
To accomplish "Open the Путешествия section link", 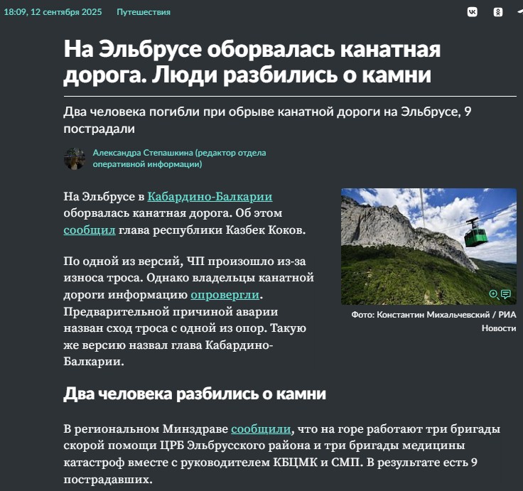I will pos(144,12).
